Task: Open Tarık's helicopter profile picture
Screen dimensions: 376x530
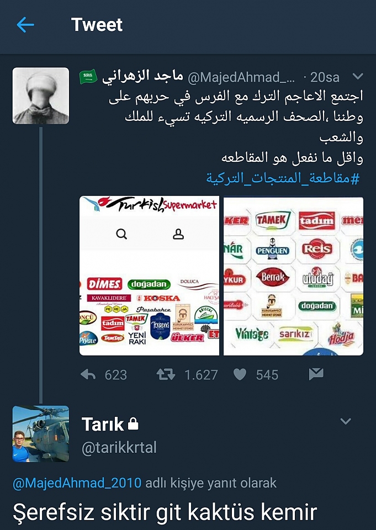Action: pyautogui.click(x=41, y=434)
